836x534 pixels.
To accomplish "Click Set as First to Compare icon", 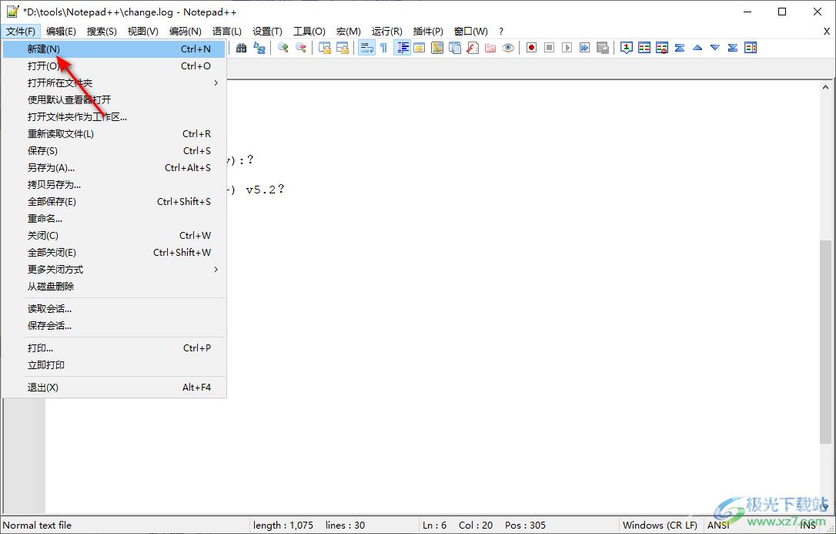I will tap(627, 48).
